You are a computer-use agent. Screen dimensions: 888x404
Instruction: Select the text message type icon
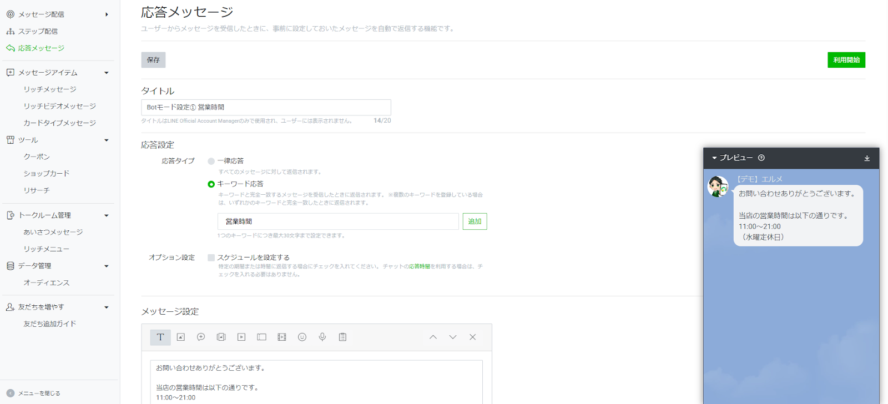160,337
